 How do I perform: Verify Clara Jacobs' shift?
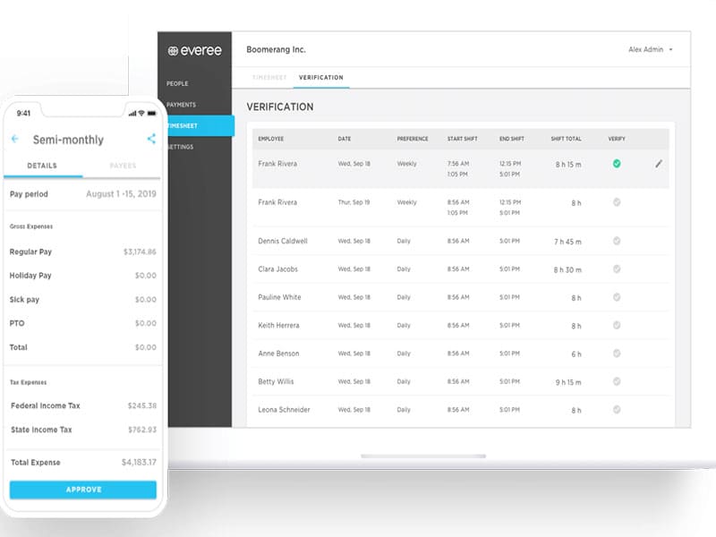pos(617,269)
